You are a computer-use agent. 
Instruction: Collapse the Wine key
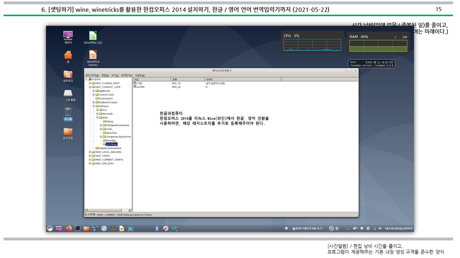click(97, 118)
